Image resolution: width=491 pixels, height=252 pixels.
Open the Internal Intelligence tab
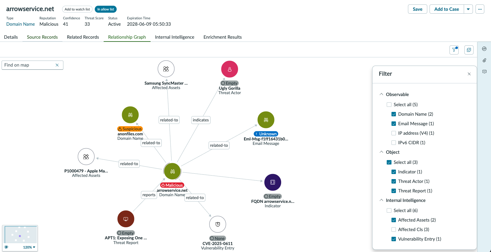click(174, 37)
